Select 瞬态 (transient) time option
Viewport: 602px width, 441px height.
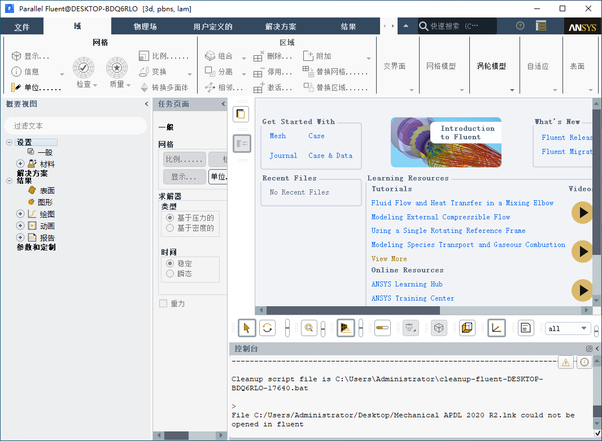pyautogui.click(x=170, y=274)
